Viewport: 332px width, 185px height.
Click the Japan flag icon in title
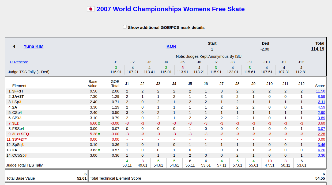pyautogui.click(x=91, y=9)
